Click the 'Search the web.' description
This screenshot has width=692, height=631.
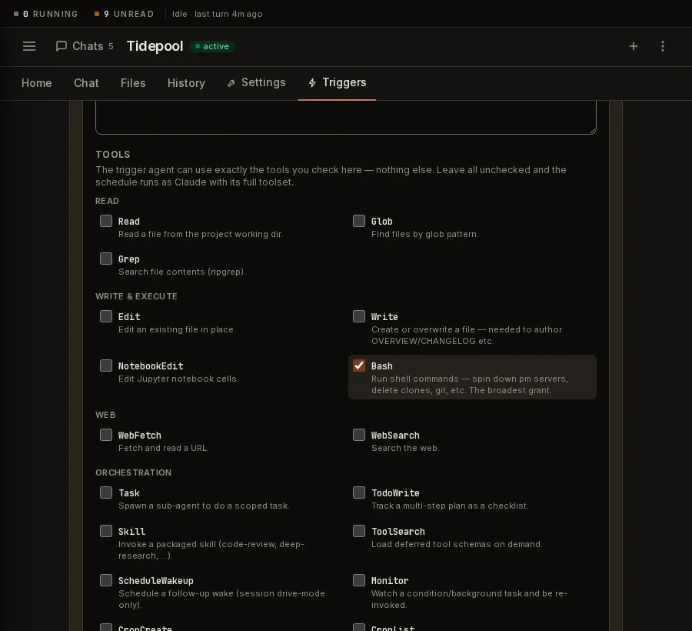point(405,448)
